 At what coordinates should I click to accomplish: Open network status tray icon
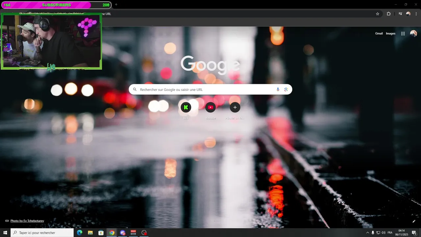378,233
